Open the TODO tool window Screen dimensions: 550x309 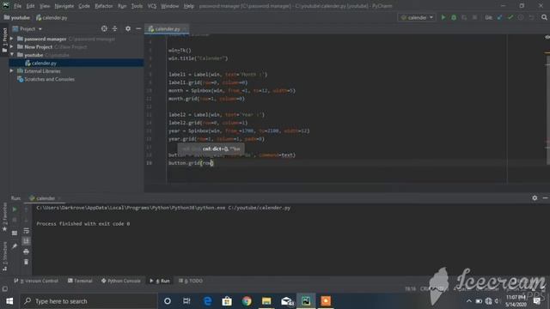(191, 281)
